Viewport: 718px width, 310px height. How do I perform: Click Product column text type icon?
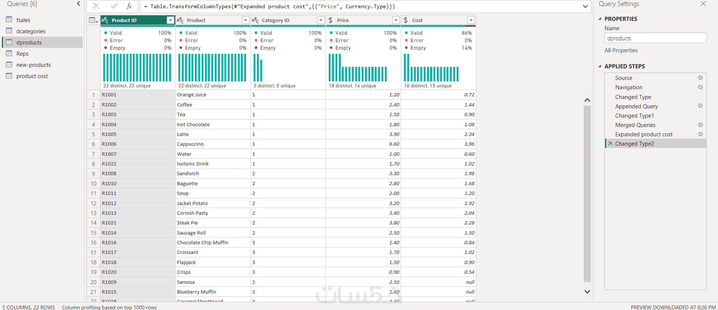coord(180,20)
